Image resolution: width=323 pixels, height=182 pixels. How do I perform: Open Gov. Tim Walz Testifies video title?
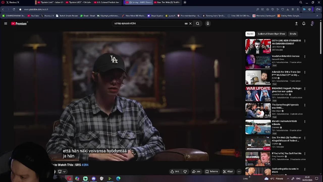[x=286, y=139]
